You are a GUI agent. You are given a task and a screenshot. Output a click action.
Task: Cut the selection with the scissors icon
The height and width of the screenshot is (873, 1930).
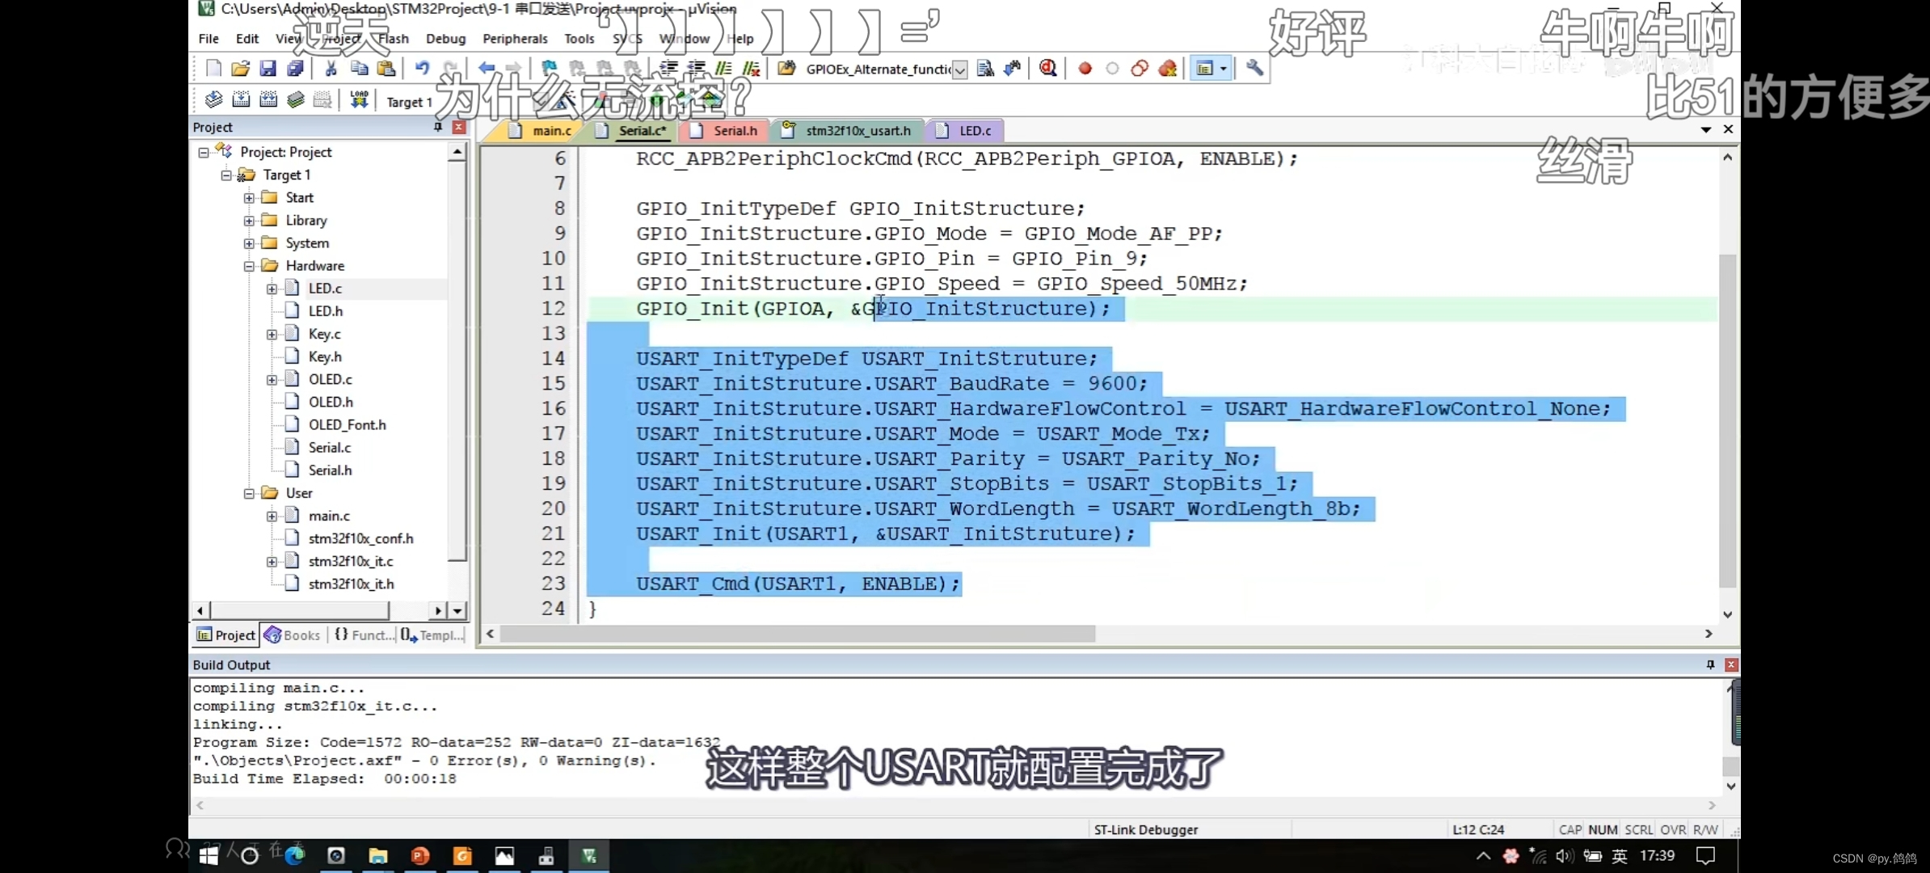[331, 69]
